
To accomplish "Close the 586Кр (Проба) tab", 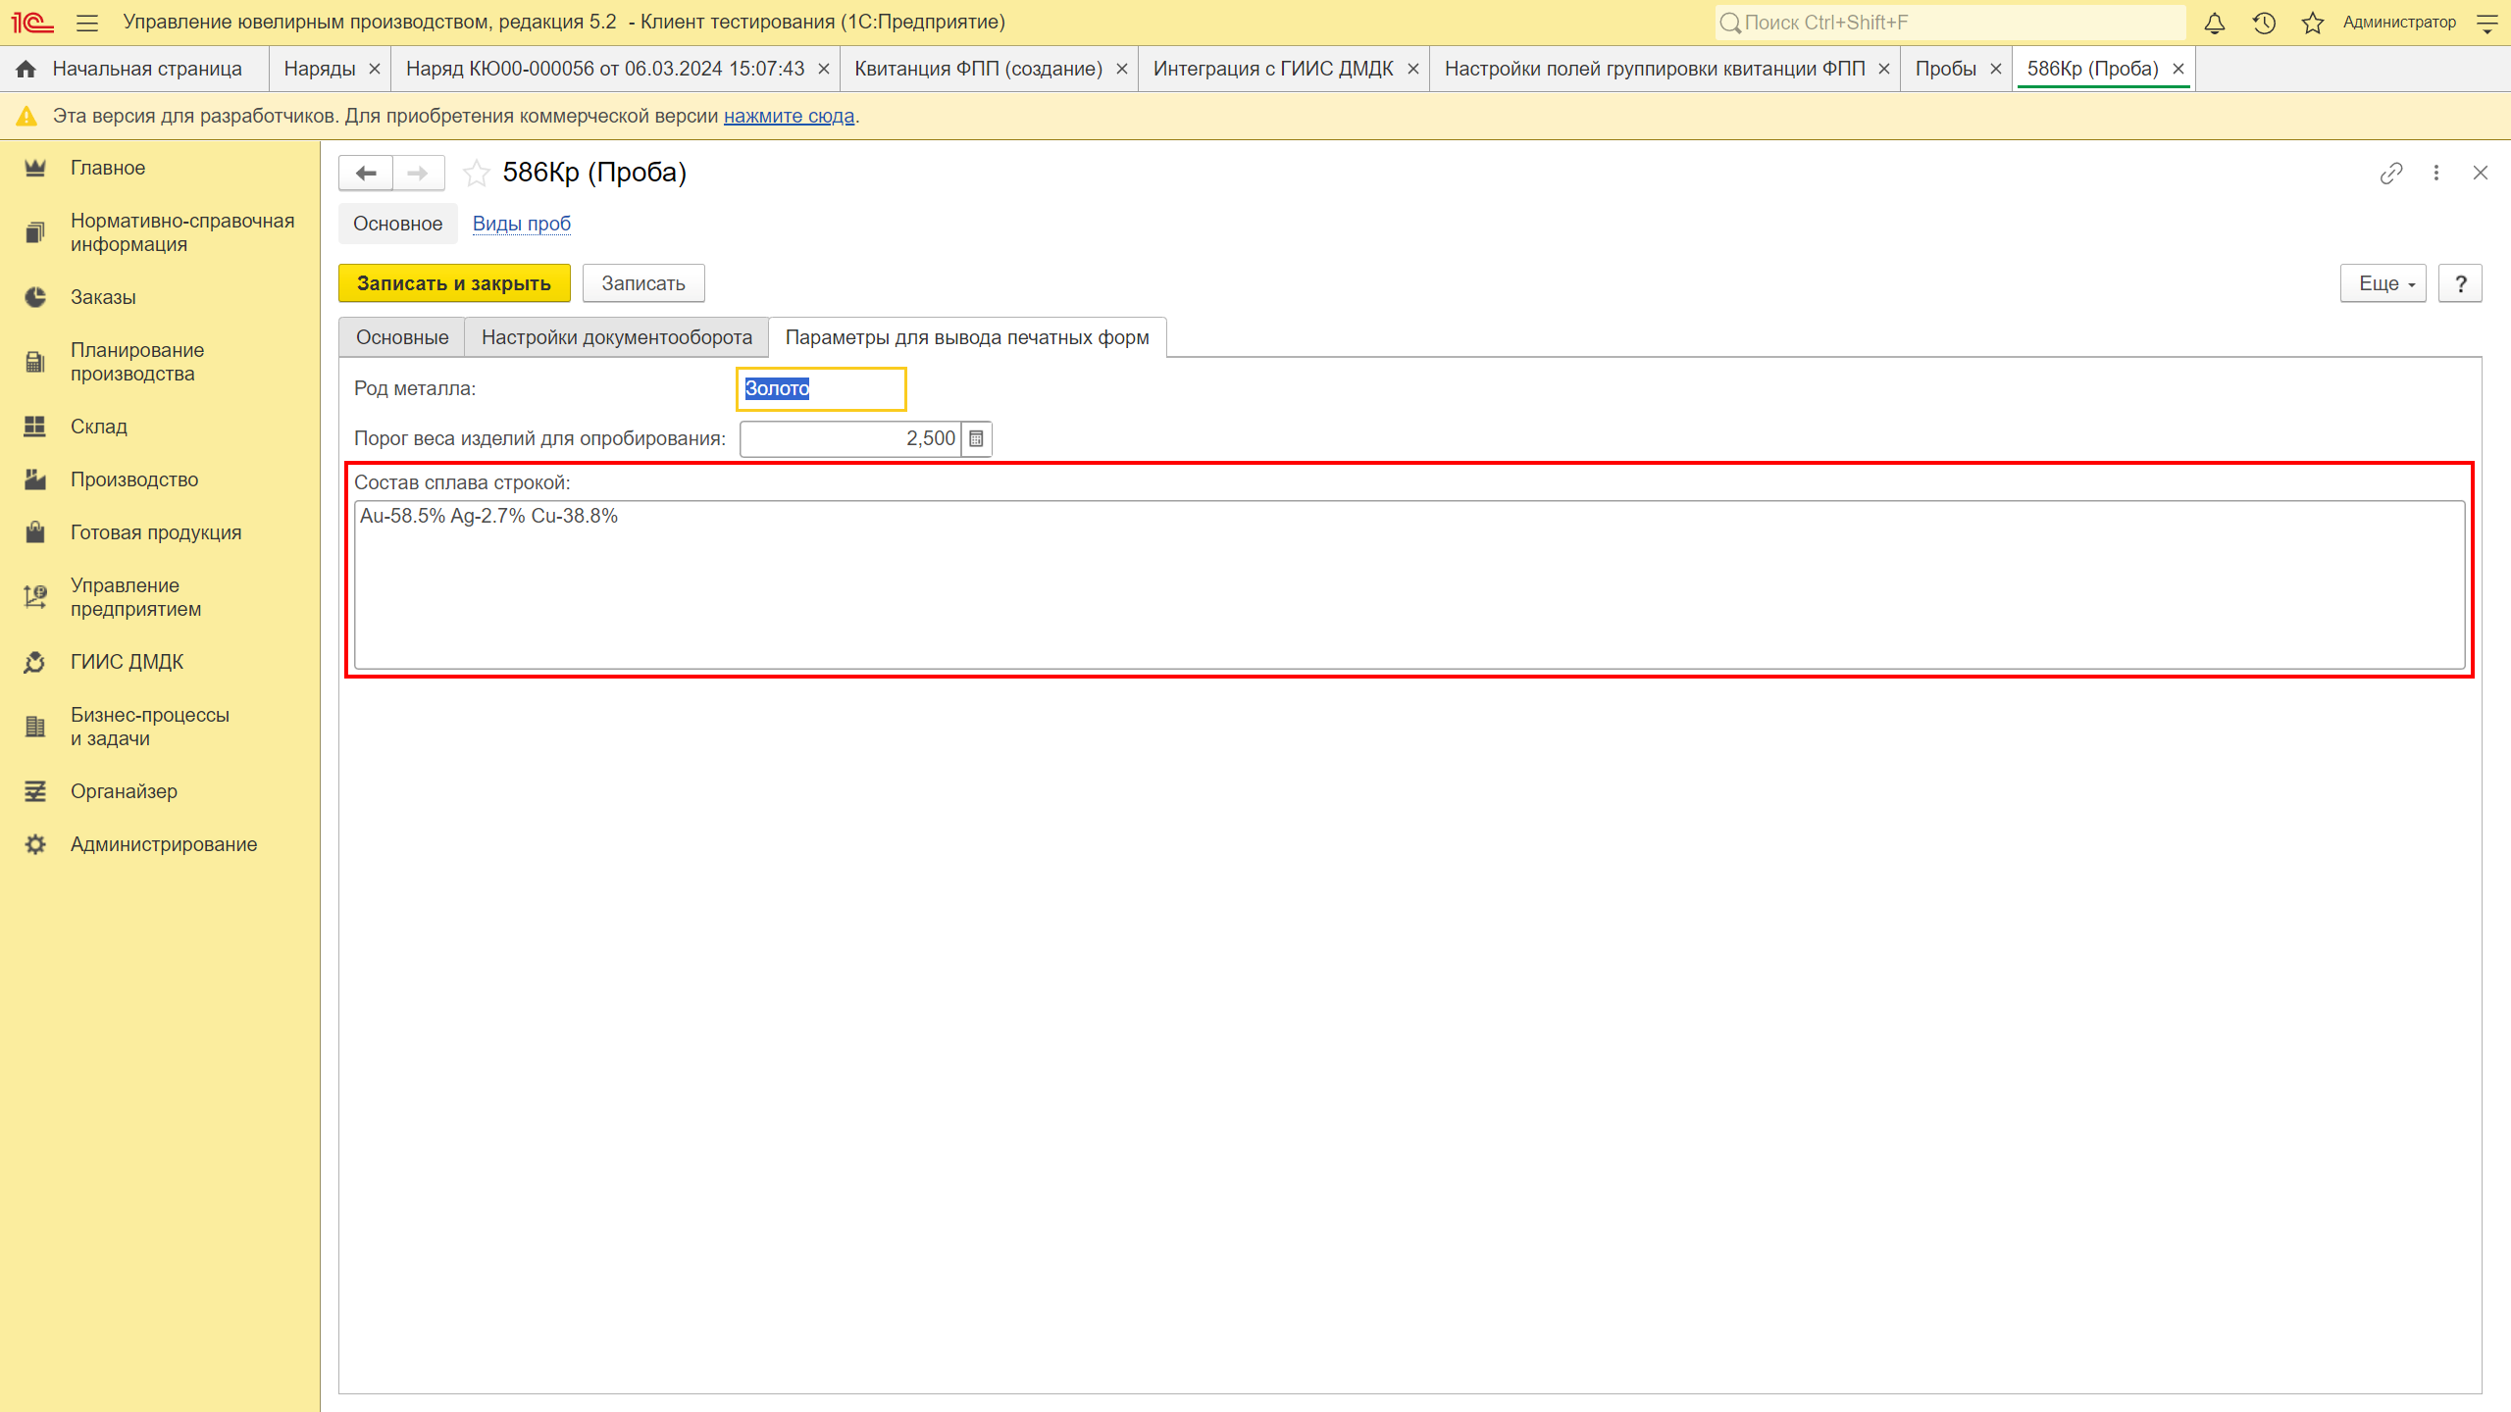I will tap(2178, 70).
